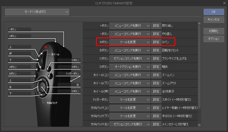Open the 方向パッド(下) action type dropdown
The height and width of the screenshot is (132, 228).
[x=130, y=116]
